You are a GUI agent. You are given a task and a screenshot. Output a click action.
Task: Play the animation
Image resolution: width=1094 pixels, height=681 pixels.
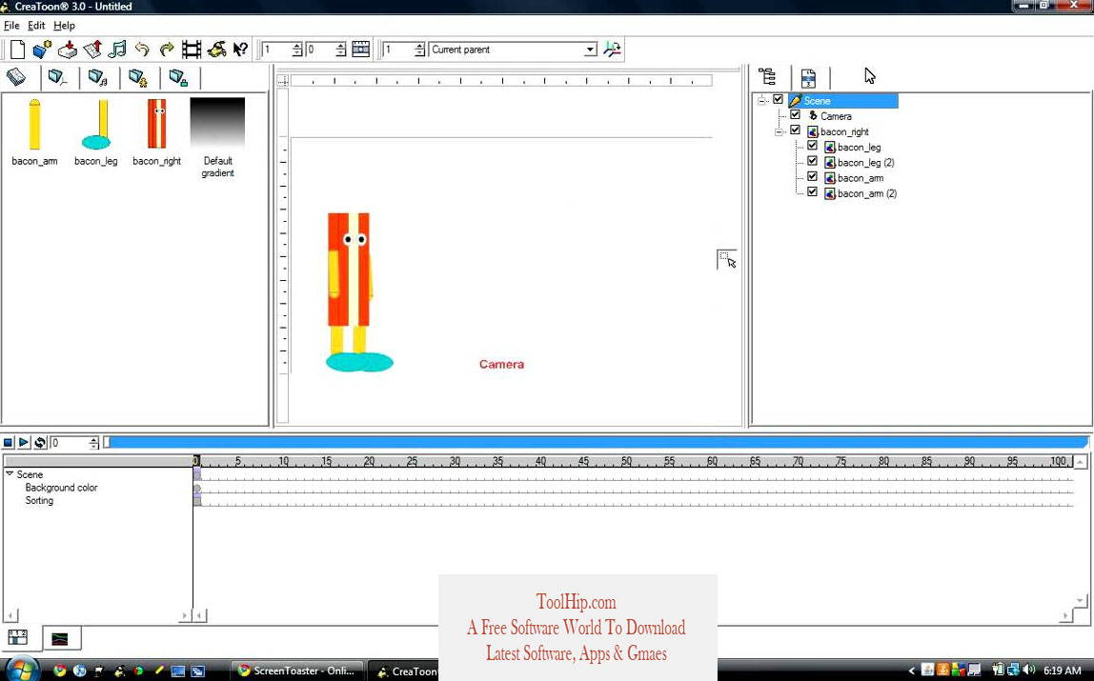(x=24, y=443)
